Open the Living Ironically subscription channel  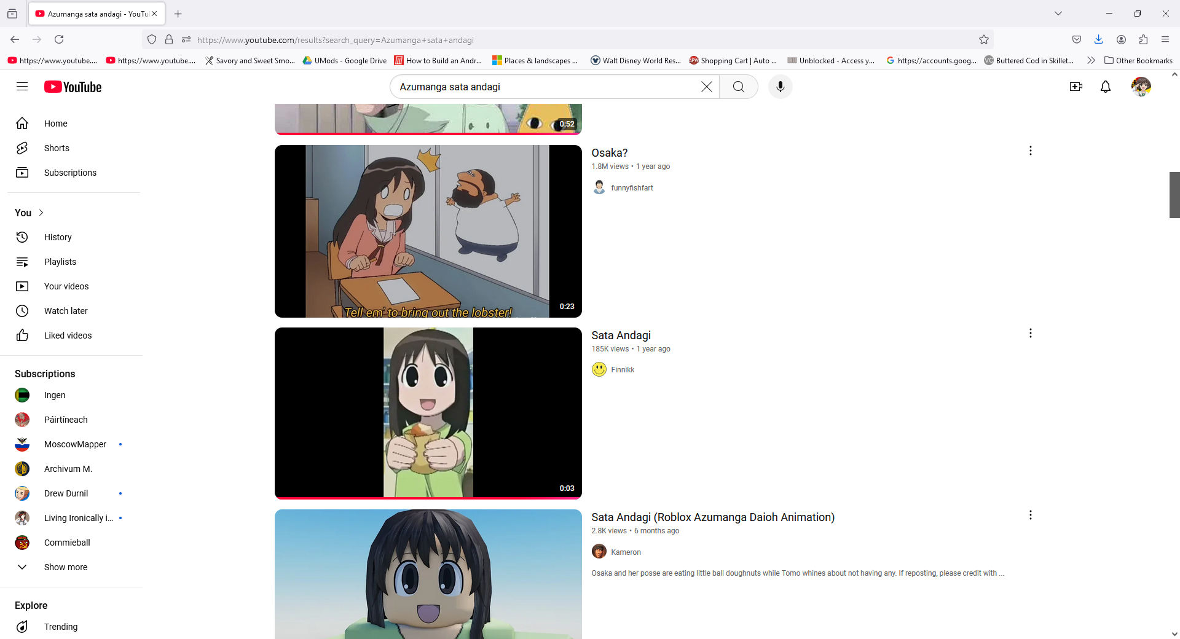(x=71, y=518)
